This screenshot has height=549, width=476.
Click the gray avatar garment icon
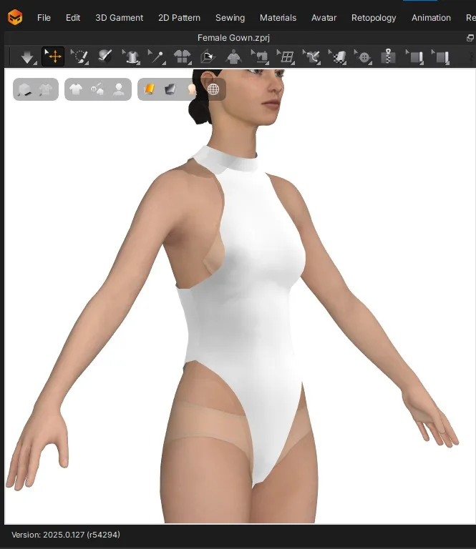pos(233,56)
